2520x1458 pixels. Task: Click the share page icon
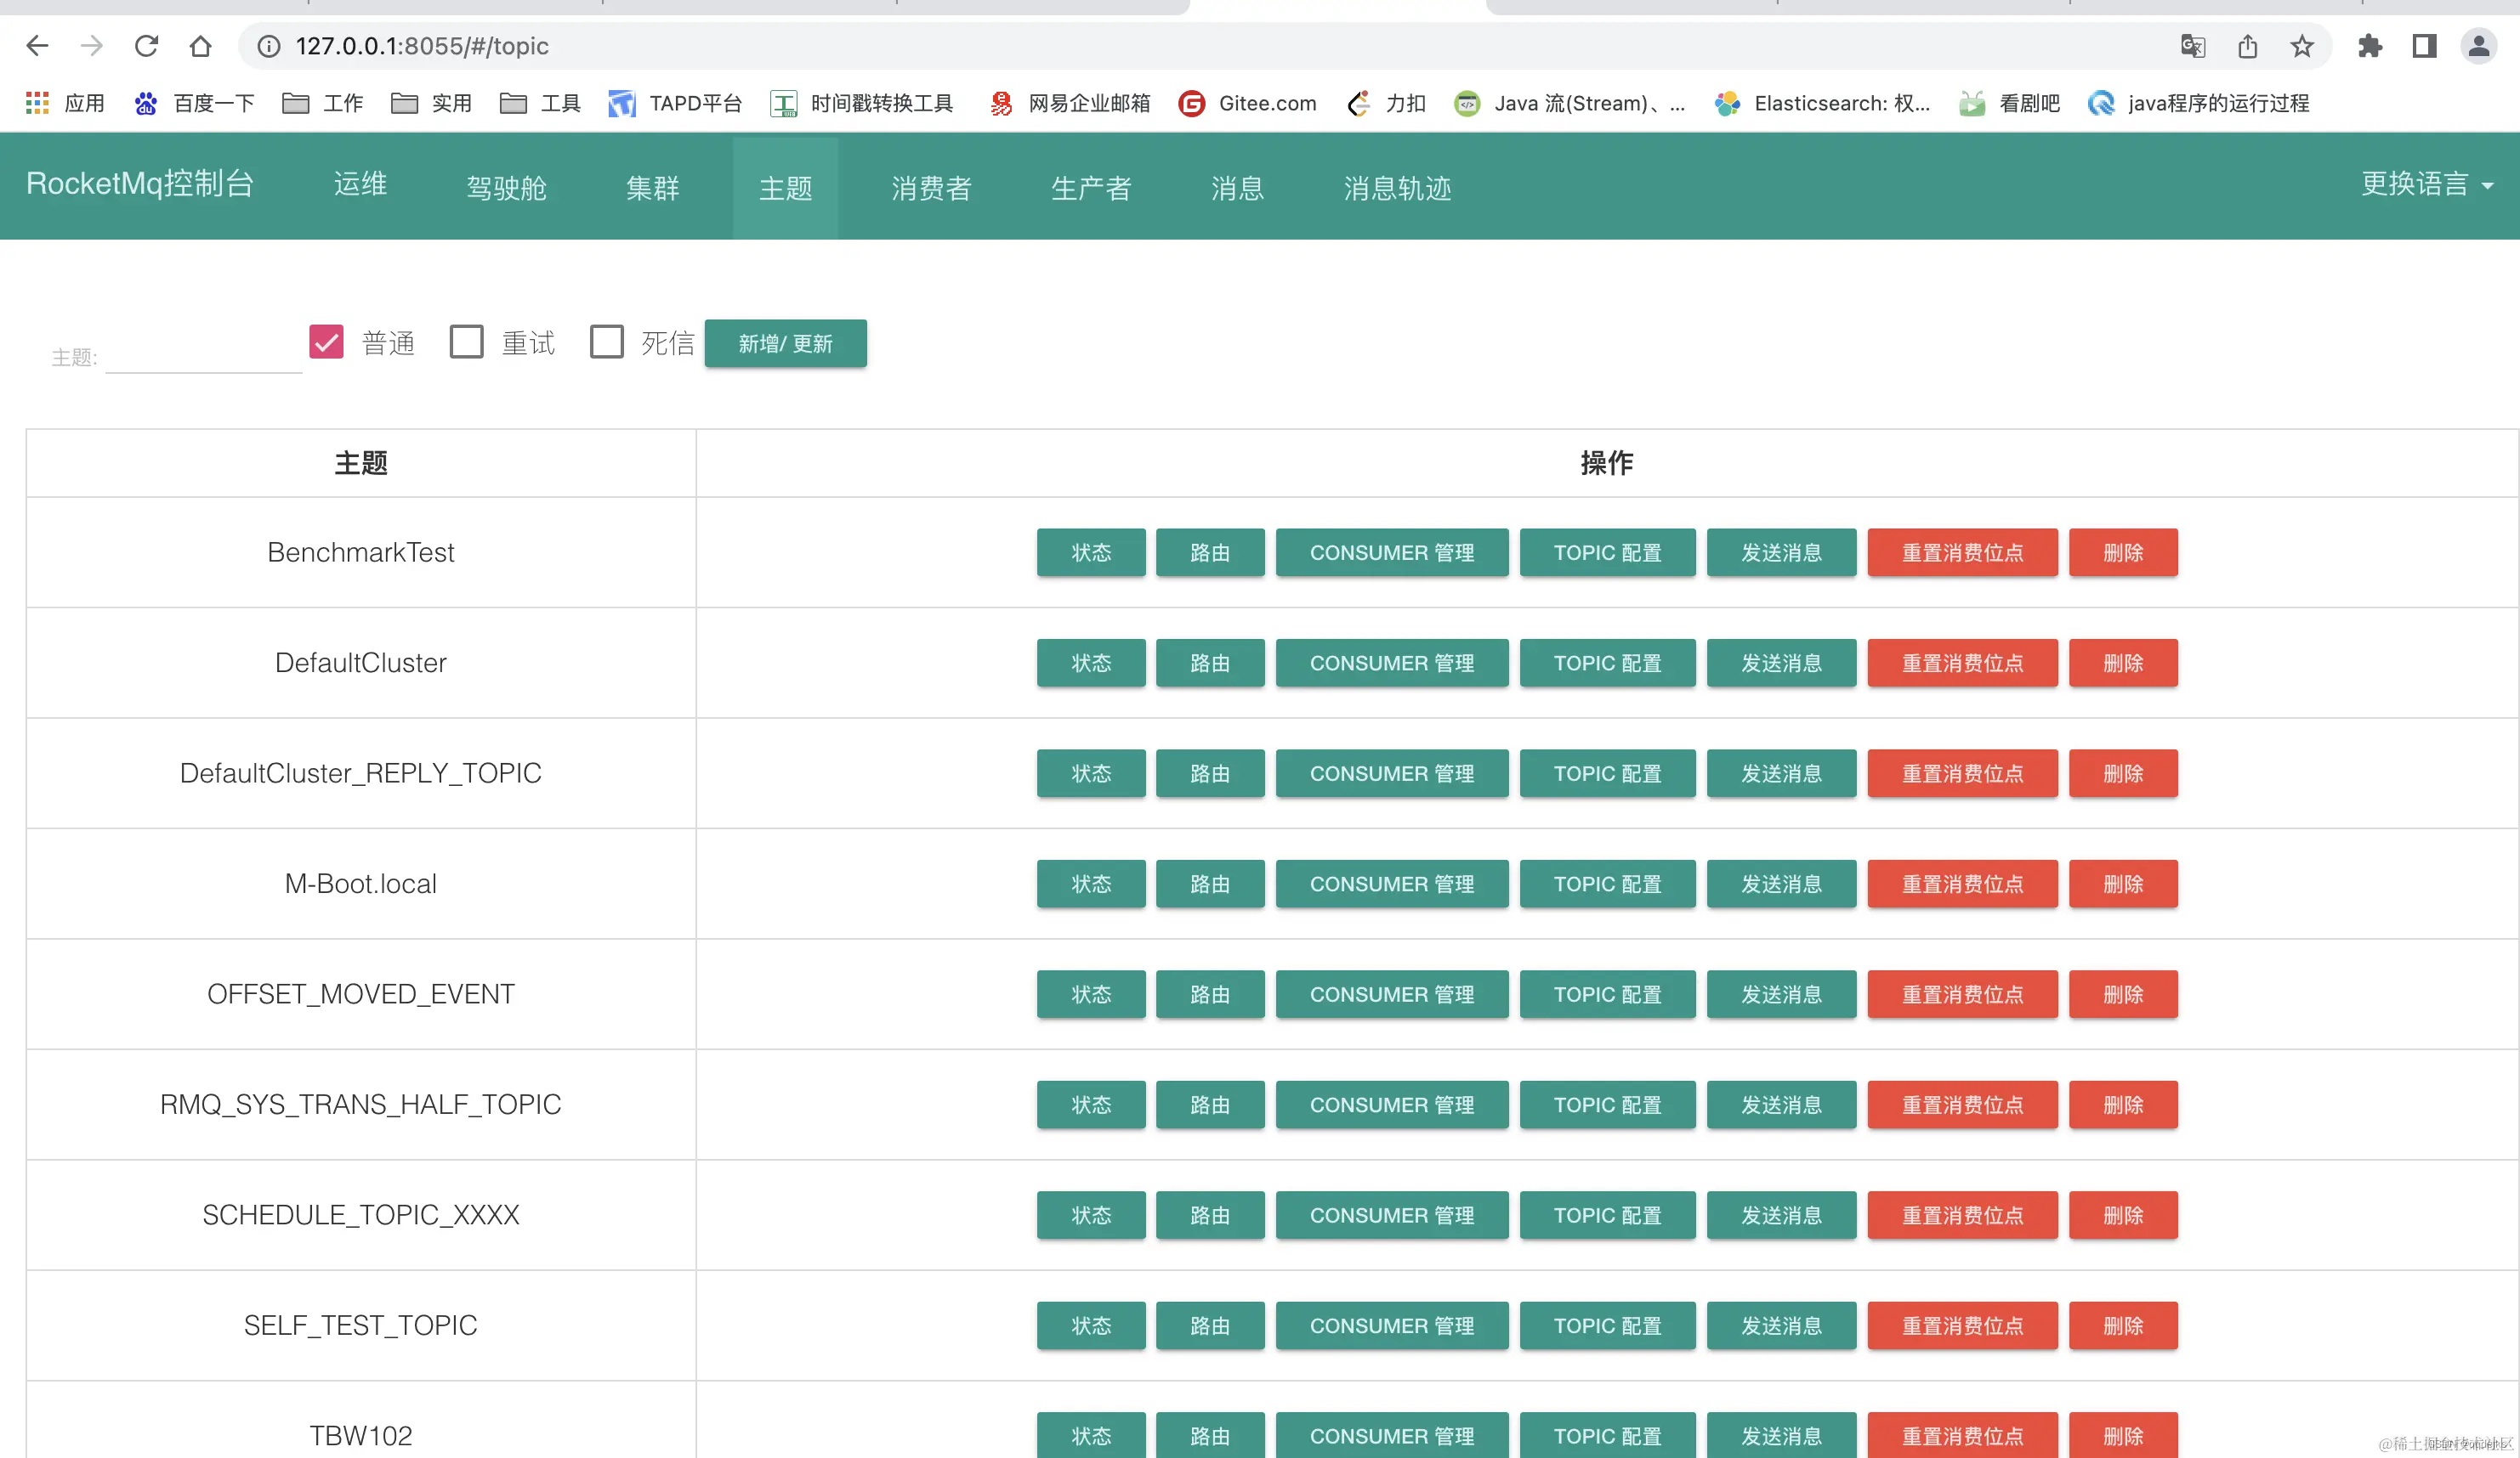(x=2247, y=46)
